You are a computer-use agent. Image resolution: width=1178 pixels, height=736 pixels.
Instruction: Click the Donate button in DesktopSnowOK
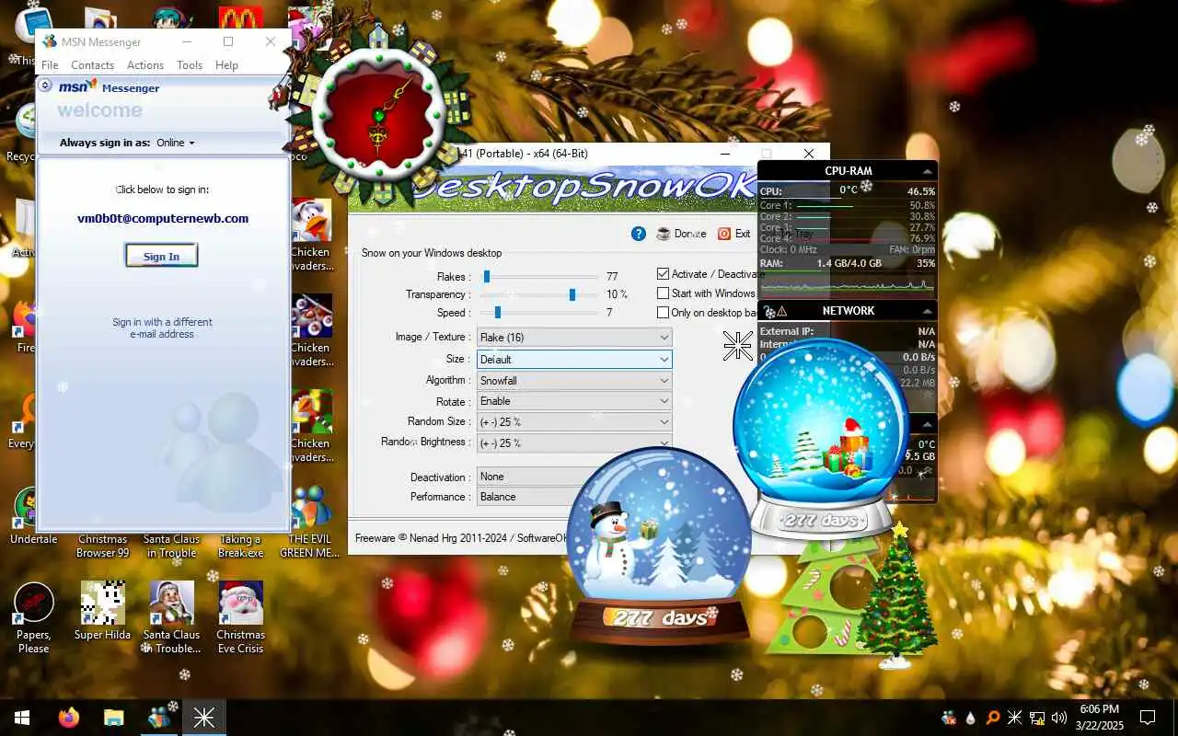681,234
